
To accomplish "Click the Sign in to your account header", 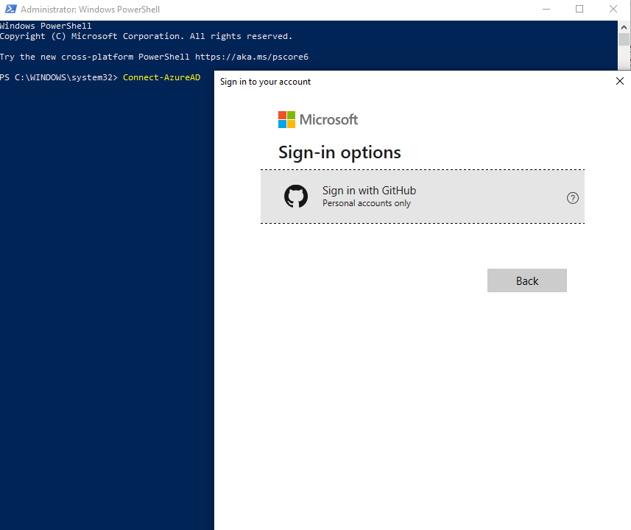I will click(x=265, y=82).
